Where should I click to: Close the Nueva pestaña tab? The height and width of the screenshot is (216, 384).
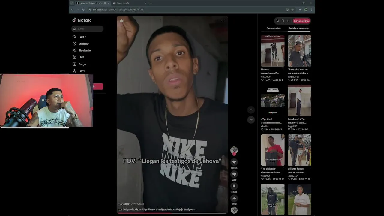[x=145, y=3]
